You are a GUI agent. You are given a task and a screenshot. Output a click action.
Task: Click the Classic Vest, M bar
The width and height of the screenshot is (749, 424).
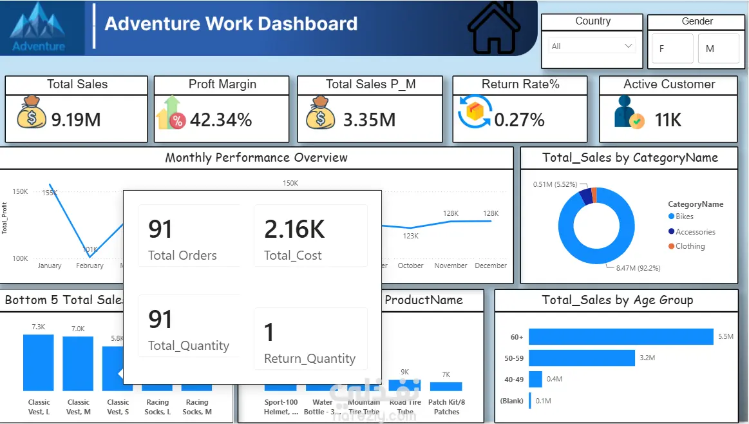click(x=78, y=364)
